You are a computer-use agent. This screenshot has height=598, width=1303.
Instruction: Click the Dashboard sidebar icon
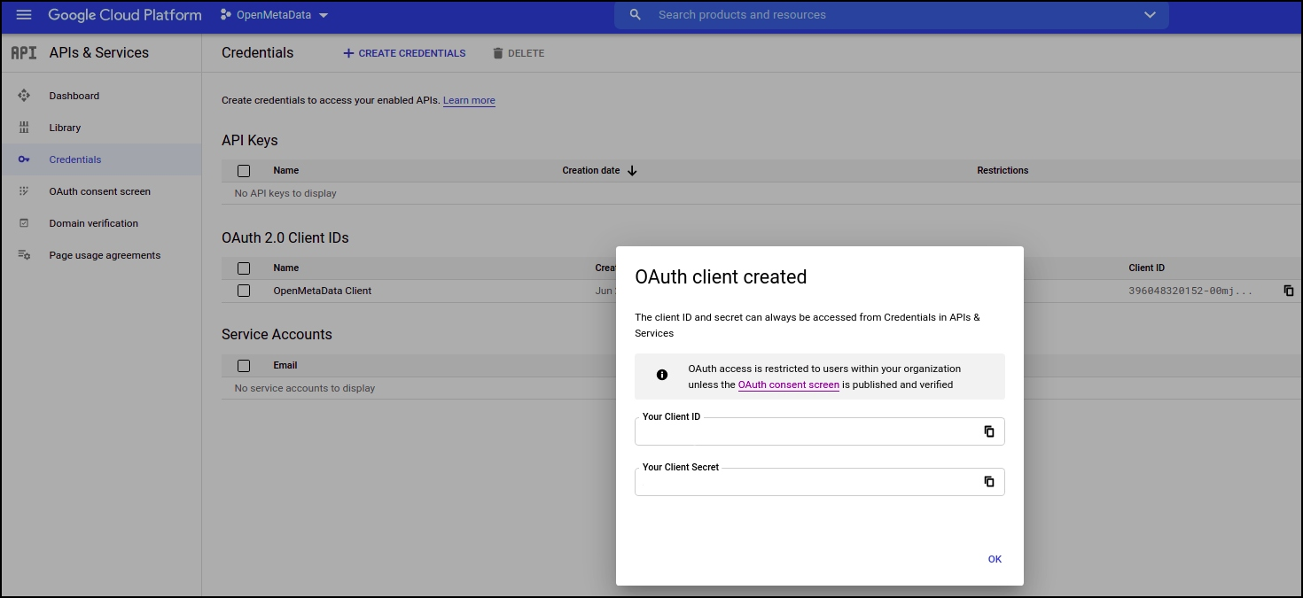click(24, 96)
